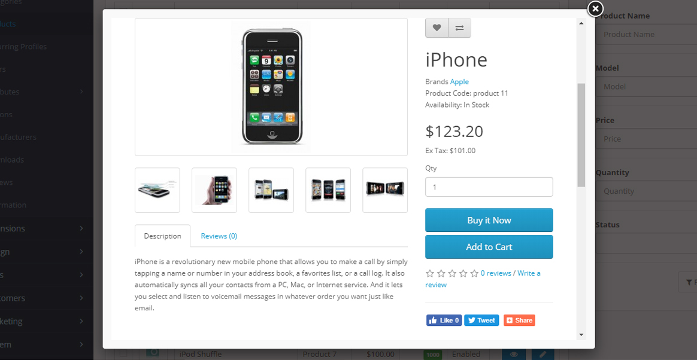
Task: Select the hand holding iPhone thumbnail
Action: click(214, 190)
